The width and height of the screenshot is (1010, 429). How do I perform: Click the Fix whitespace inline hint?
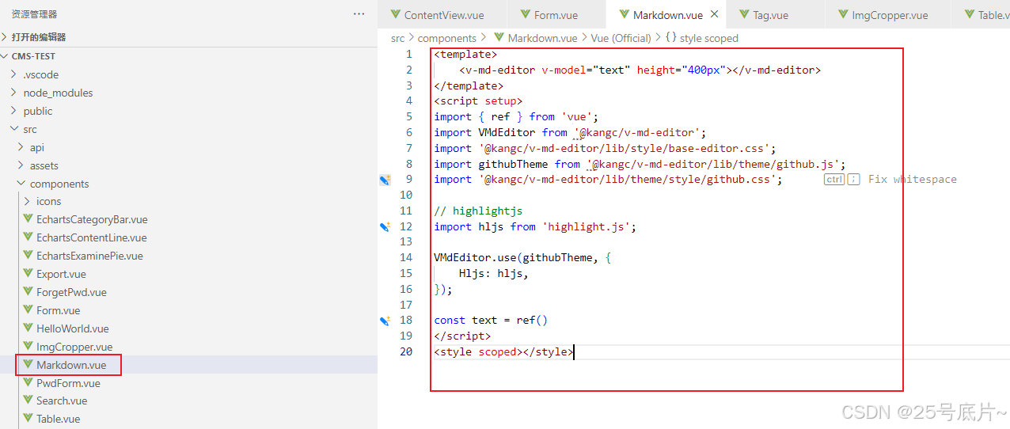[x=912, y=180]
